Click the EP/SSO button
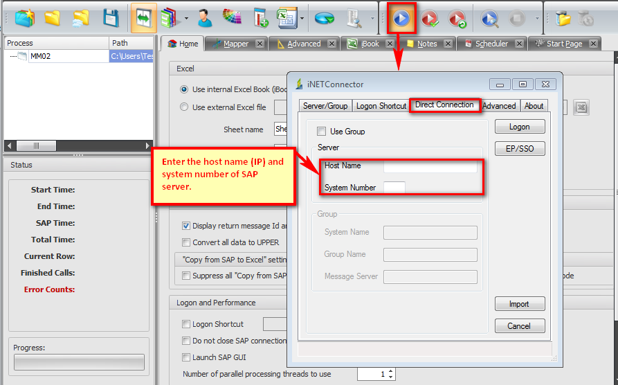Viewport: 618px width, 385px height. click(519, 149)
